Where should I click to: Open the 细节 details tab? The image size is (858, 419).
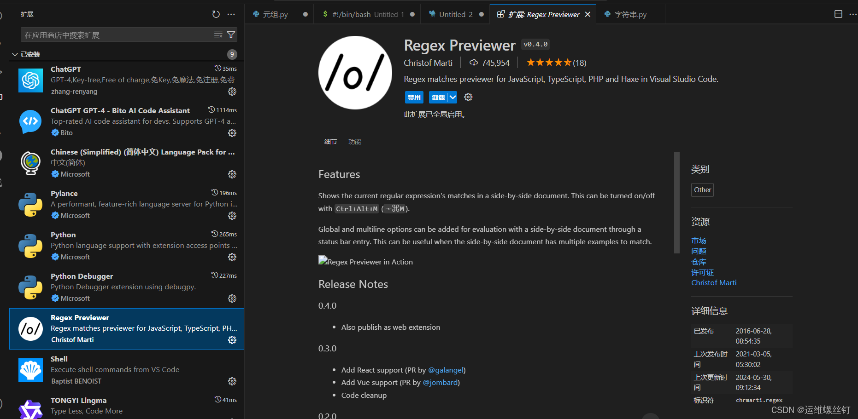point(330,142)
